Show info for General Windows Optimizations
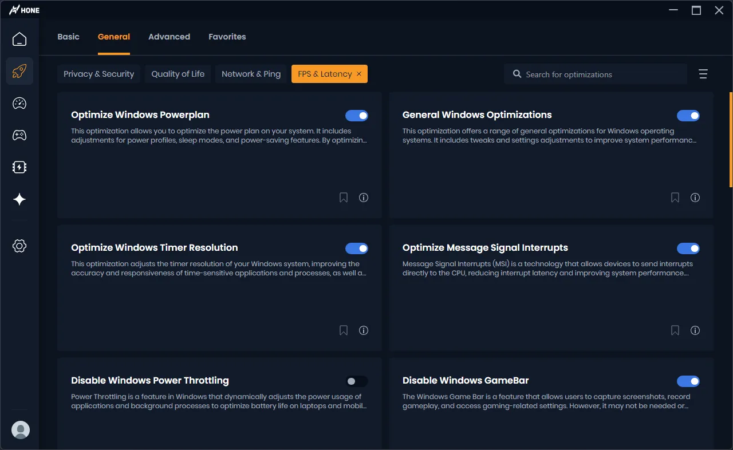 pyautogui.click(x=695, y=198)
